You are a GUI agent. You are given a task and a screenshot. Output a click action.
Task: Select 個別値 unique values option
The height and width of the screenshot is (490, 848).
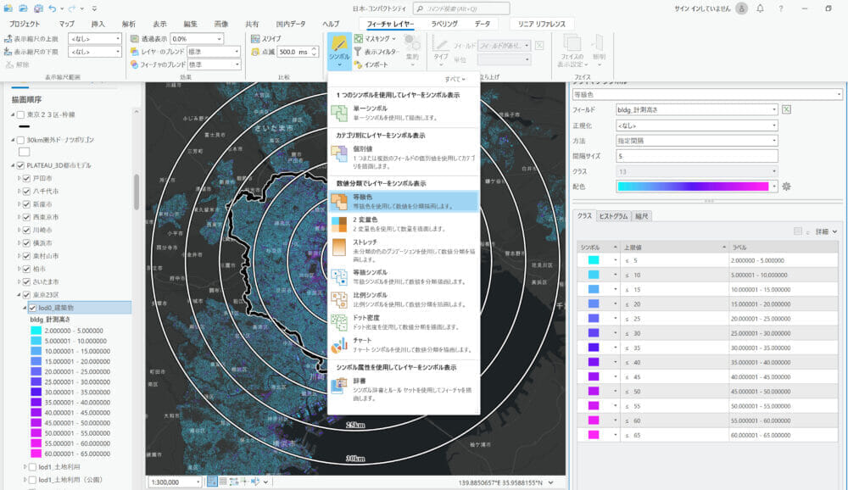click(404, 158)
